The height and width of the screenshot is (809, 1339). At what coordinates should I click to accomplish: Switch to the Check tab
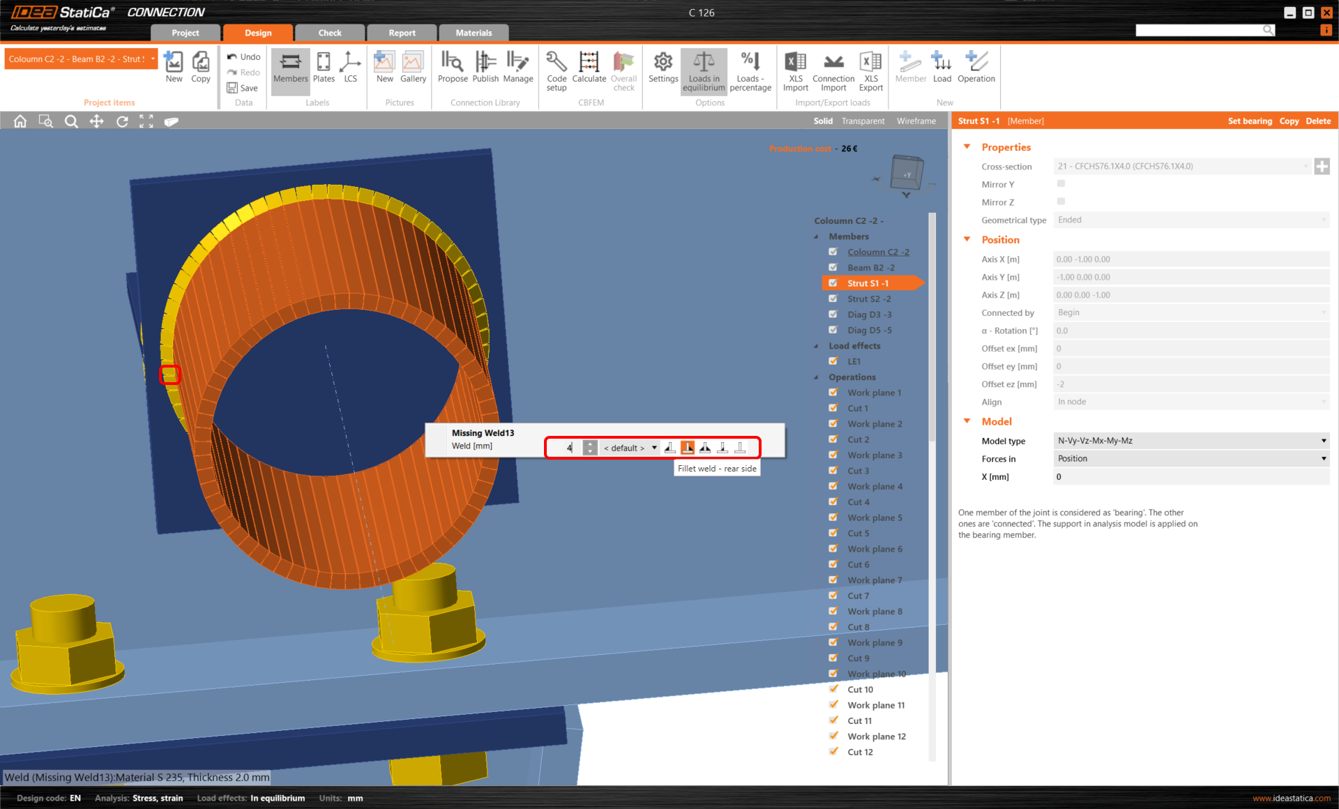[330, 33]
